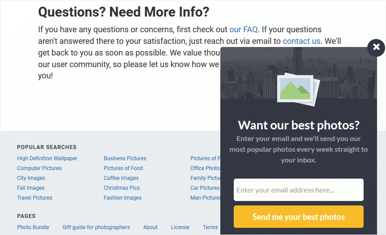This screenshot has height=235, width=386.
Task: Open the Coffee Images link
Action: coord(121,178)
